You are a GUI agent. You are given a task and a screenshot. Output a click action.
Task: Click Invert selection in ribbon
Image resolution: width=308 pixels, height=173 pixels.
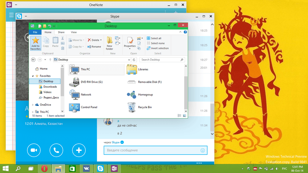[158, 48]
